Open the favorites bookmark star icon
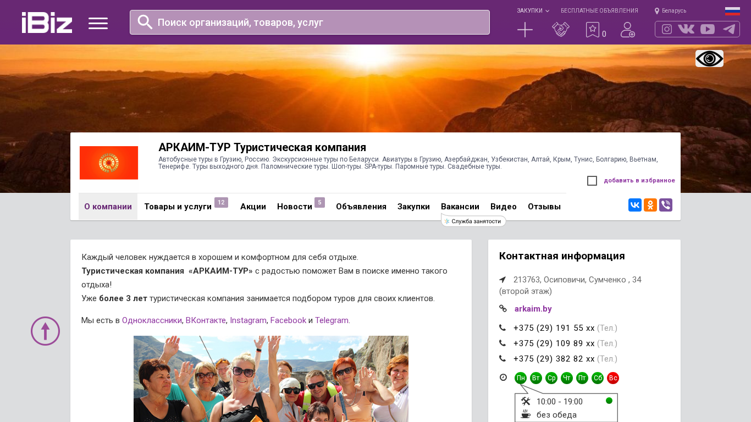 tap(593, 30)
